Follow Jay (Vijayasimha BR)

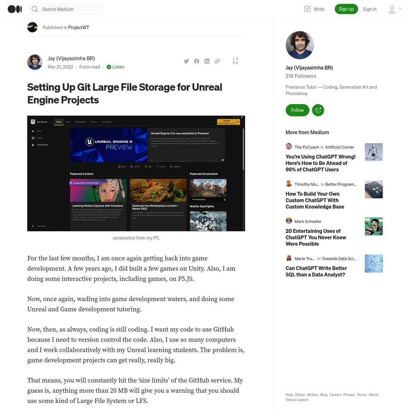(x=297, y=110)
